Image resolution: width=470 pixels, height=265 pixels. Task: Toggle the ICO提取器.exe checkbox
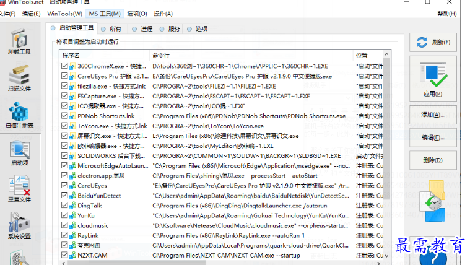[x=64, y=106]
